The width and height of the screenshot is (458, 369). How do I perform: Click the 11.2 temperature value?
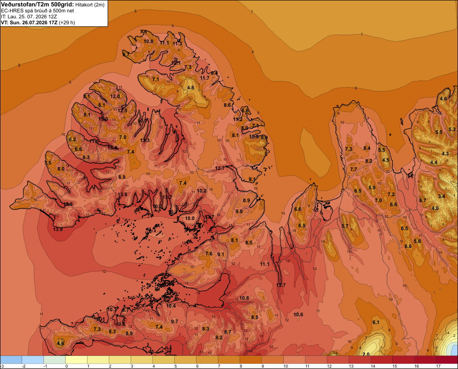point(238,119)
